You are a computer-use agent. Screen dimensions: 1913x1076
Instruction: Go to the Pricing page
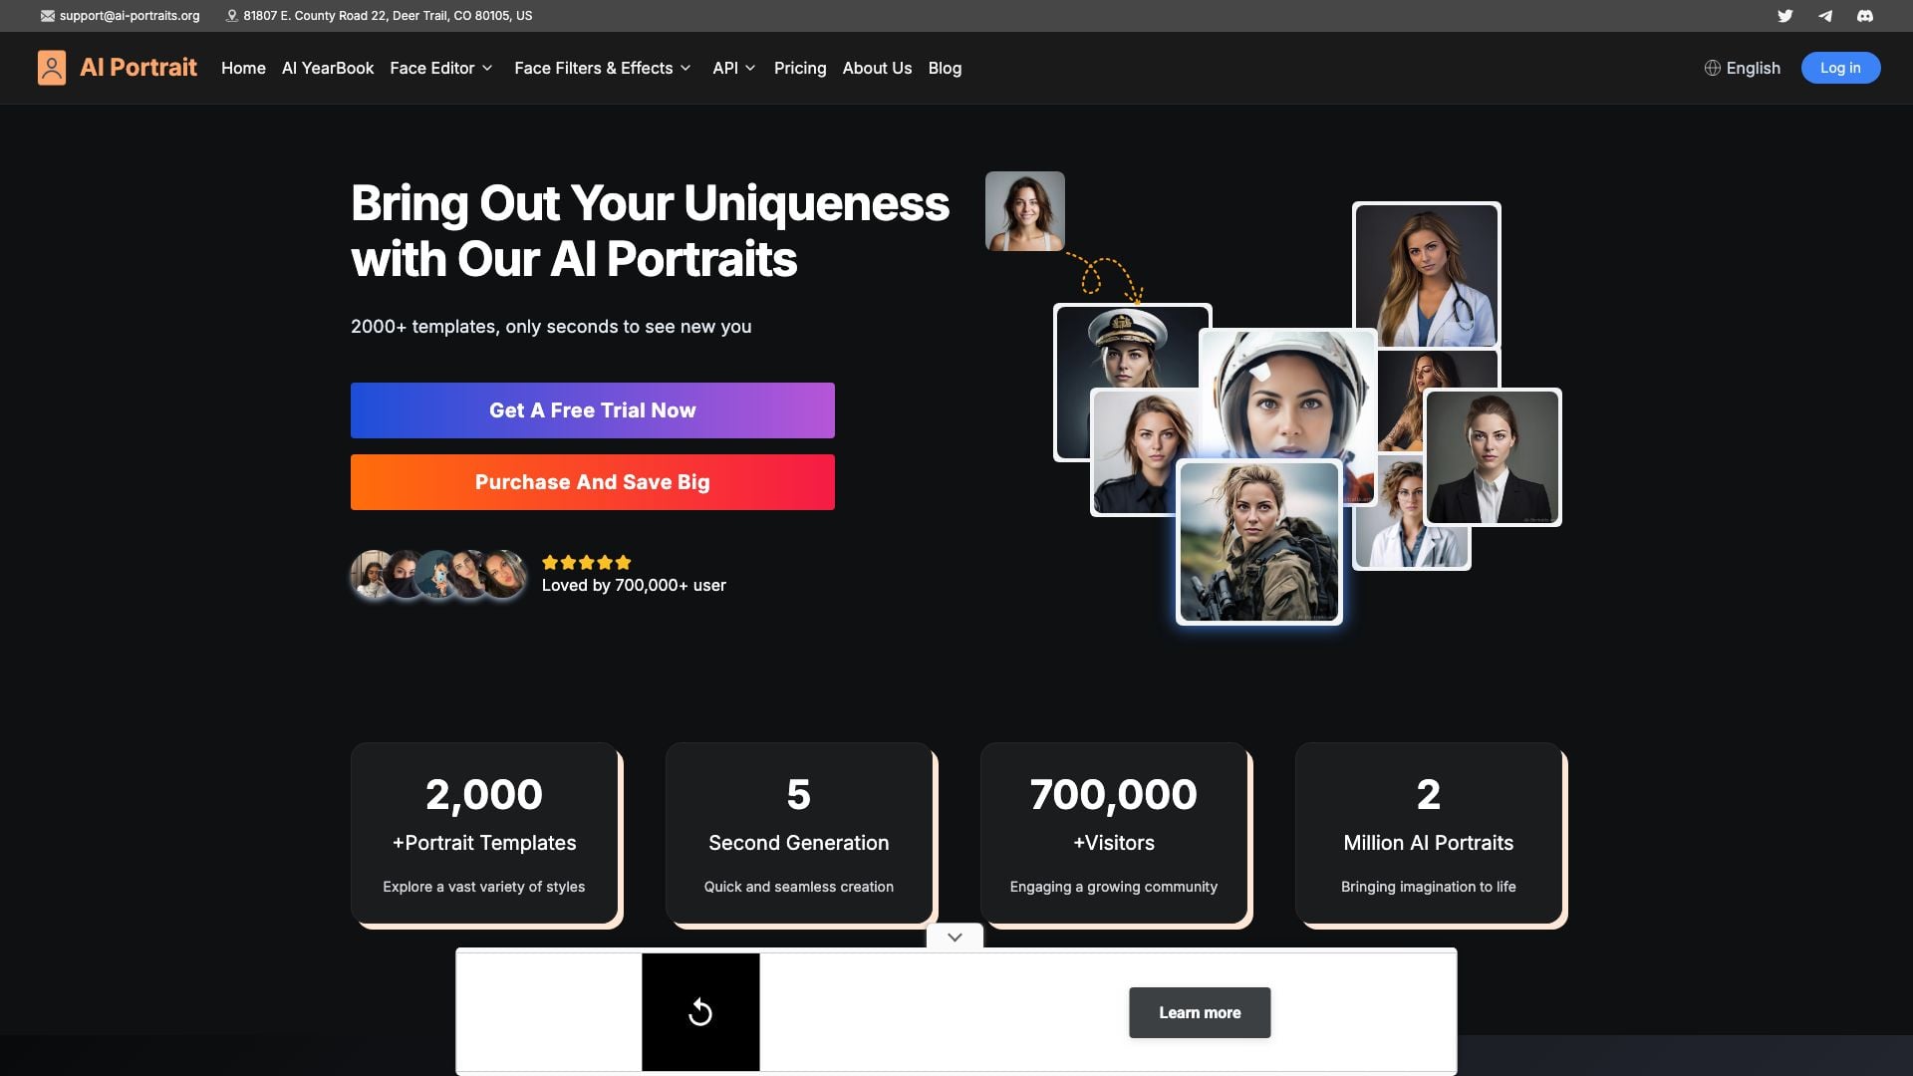[799, 68]
